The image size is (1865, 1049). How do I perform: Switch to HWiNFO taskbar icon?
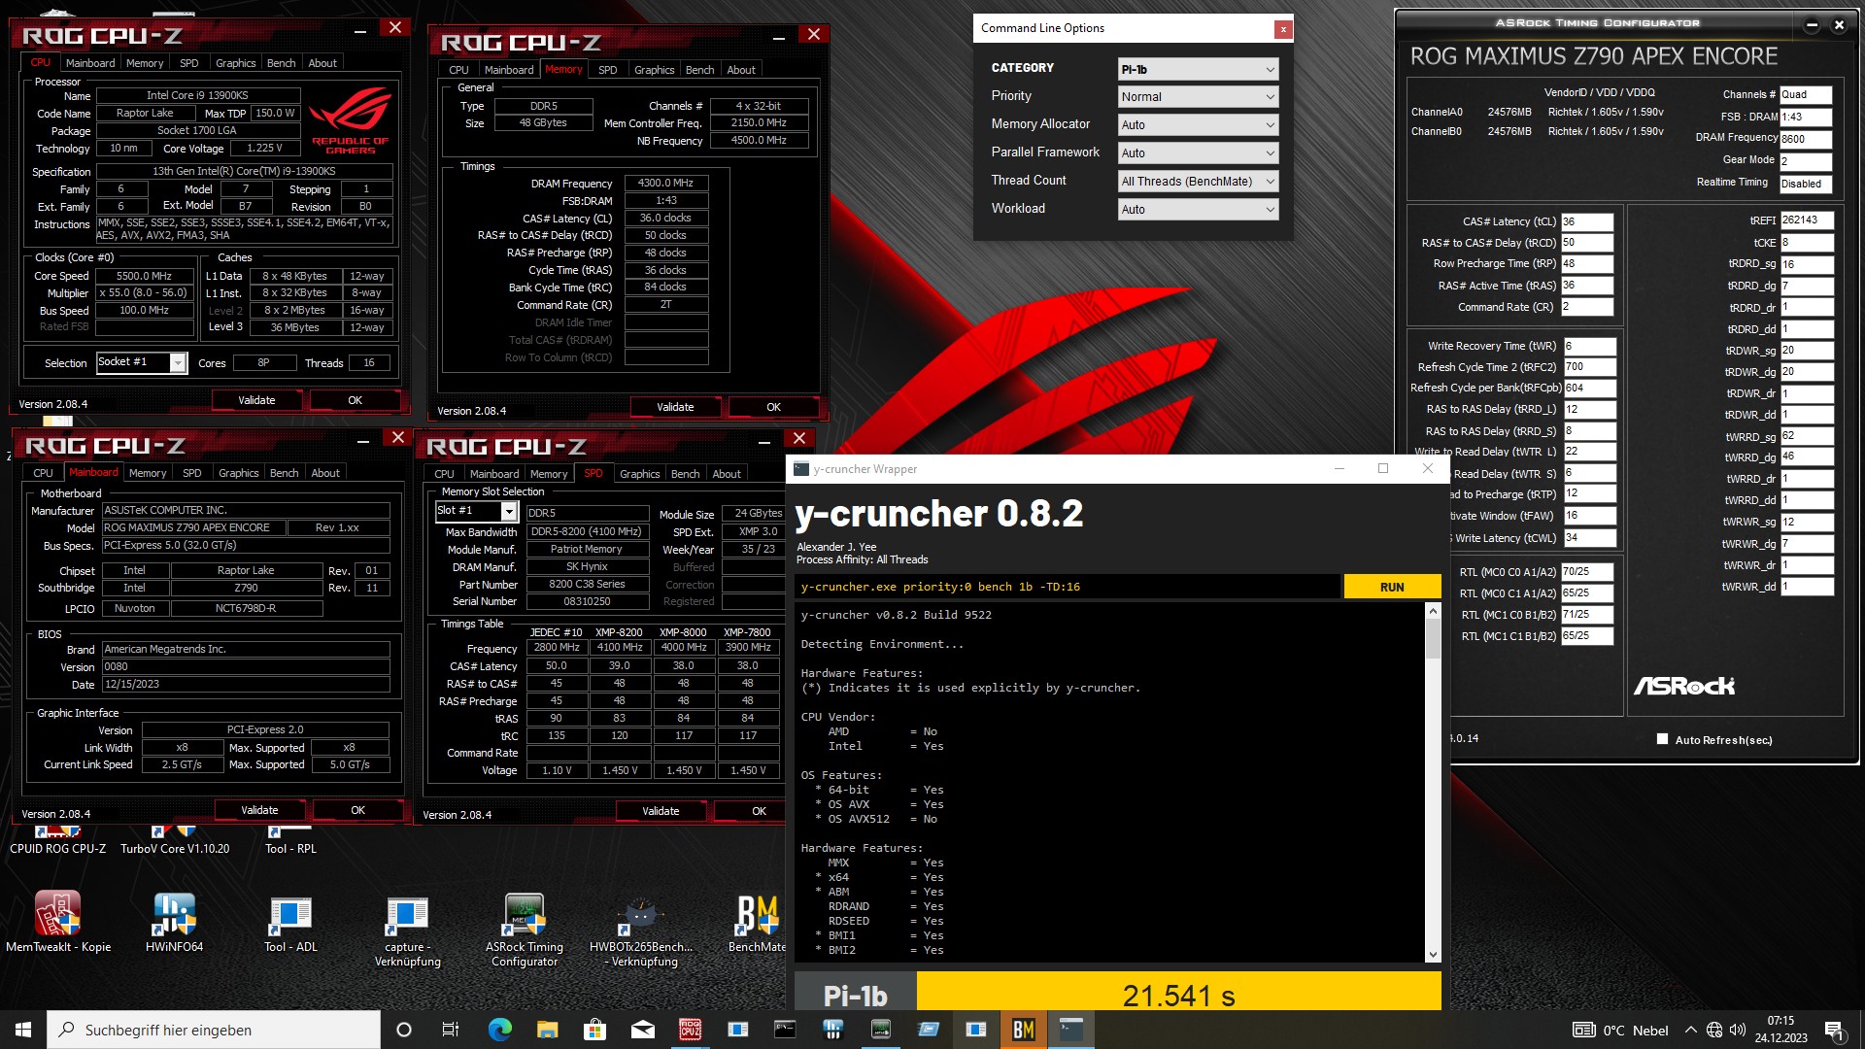click(x=832, y=1030)
